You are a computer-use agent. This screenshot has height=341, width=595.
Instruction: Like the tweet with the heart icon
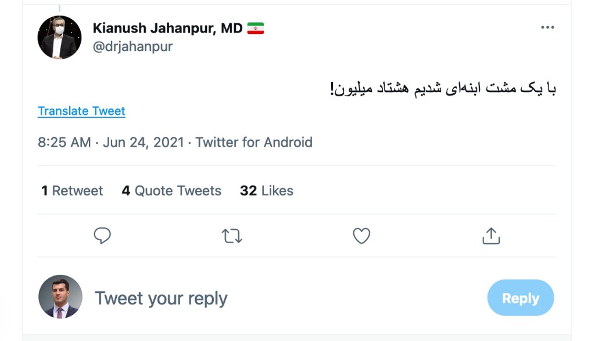tap(361, 235)
